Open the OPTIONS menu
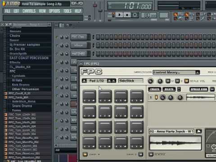 tap(54, 11)
